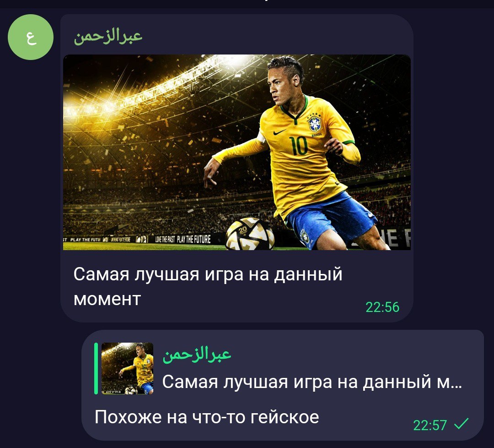Click the sender name inside the quoted reply
Image resolution: width=494 pixels, height=448 pixels.
(x=197, y=355)
